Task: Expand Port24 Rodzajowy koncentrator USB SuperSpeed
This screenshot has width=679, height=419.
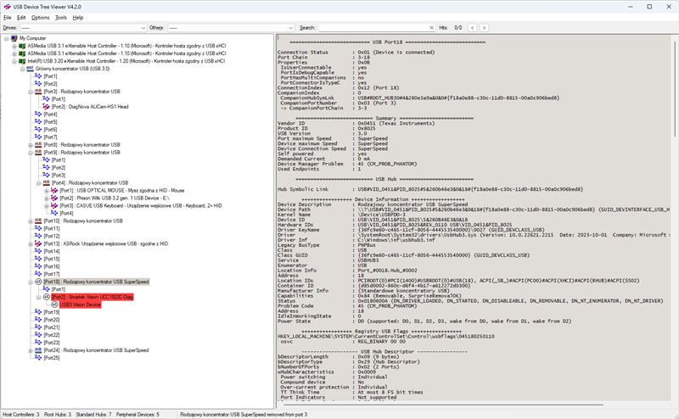Action: (x=31, y=350)
